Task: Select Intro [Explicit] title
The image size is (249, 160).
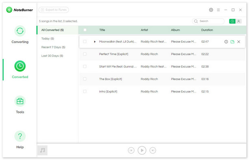Action: click(108, 91)
